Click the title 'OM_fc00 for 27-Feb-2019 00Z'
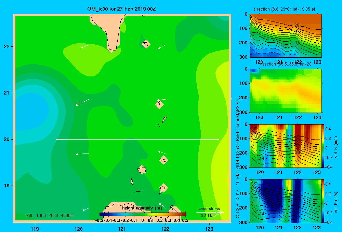 pyautogui.click(x=121, y=9)
